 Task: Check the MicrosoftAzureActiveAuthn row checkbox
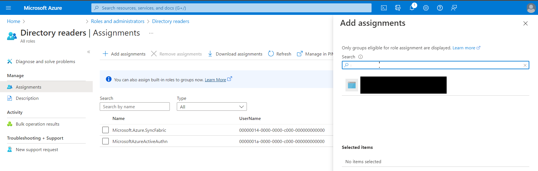click(106, 141)
